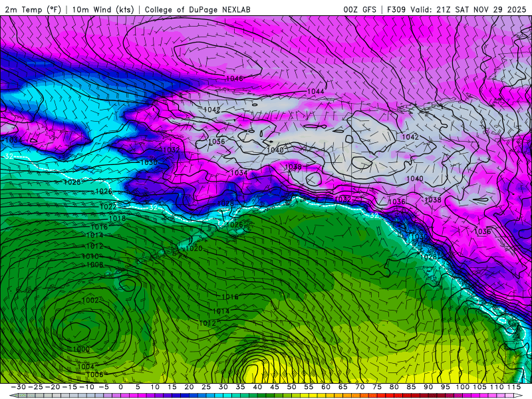Click the 1046 isobar label
This screenshot has width=532, height=399.
coord(234,78)
